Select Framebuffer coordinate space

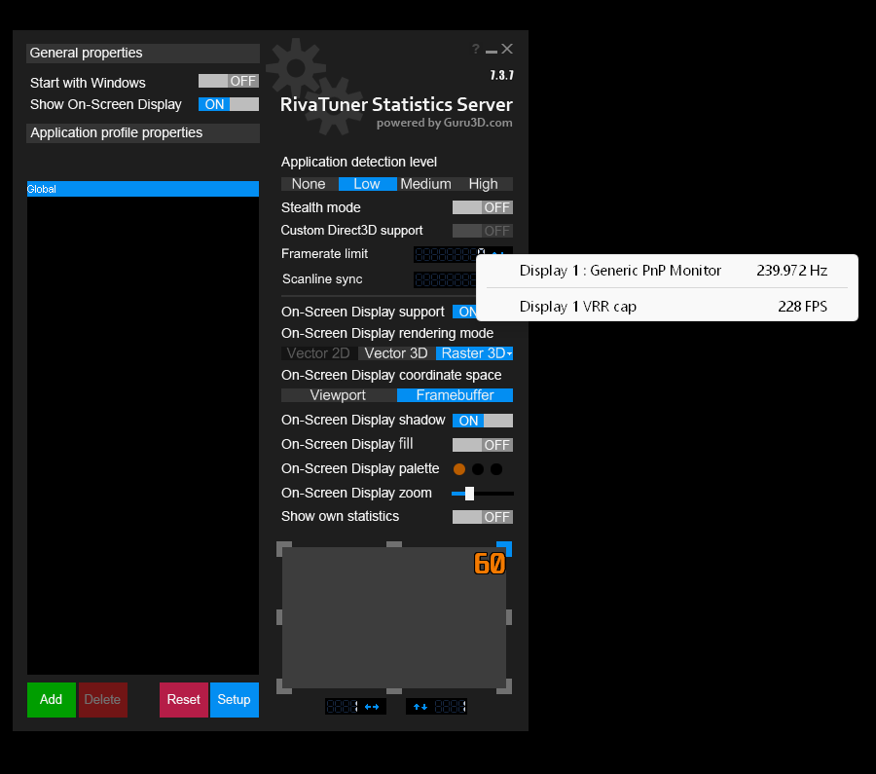455,395
